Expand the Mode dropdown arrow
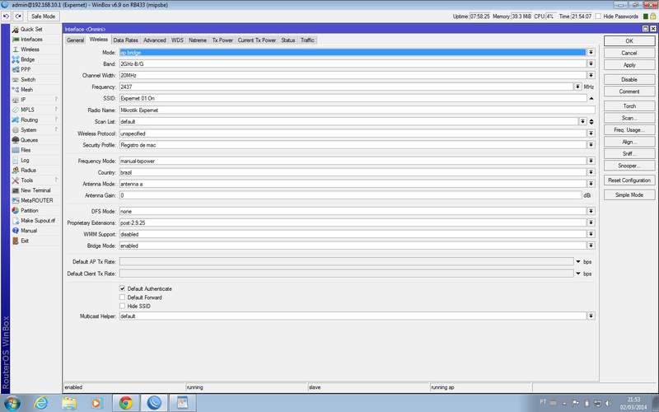 (x=591, y=53)
